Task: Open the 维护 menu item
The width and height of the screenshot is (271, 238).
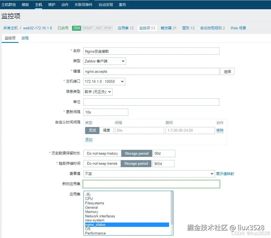Action: click(52, 5)
